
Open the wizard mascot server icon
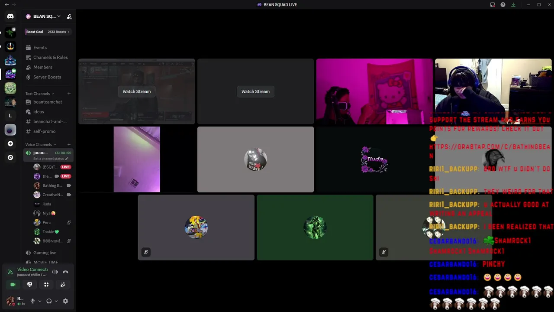point(10,60)
